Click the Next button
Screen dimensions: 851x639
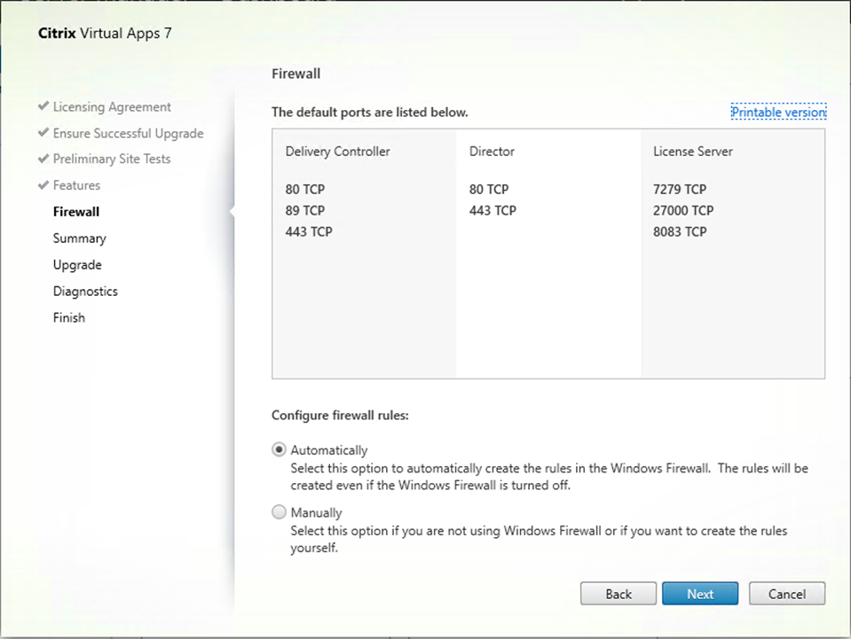(x=700, y=594)
